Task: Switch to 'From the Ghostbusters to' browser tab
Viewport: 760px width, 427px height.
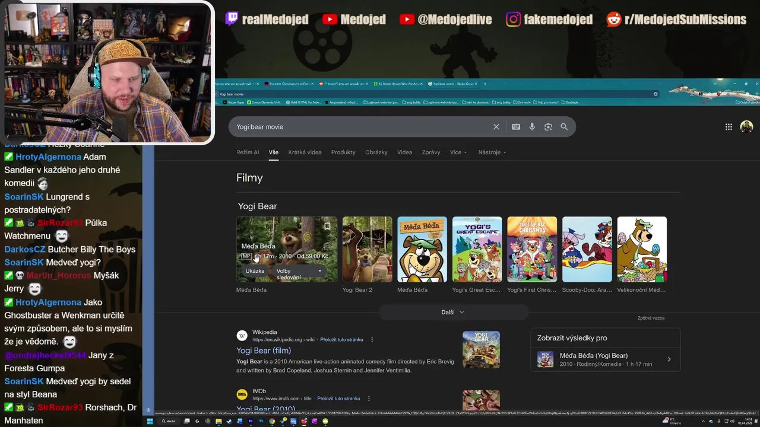Action: pos(289,84)
